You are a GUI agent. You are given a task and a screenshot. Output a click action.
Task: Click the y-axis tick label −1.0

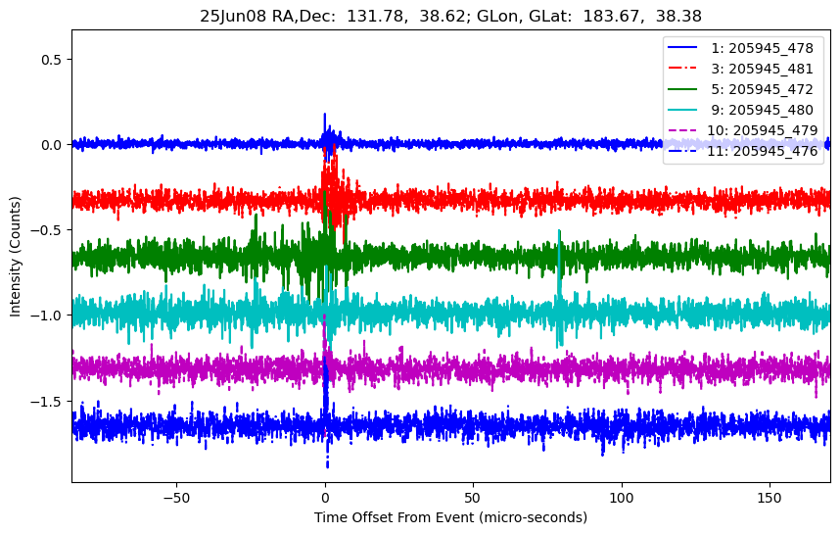47,316
